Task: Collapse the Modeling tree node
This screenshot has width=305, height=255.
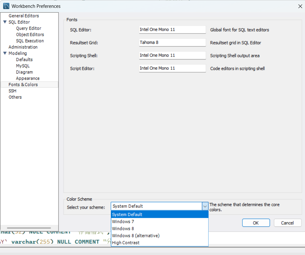Action: [5, 53]
